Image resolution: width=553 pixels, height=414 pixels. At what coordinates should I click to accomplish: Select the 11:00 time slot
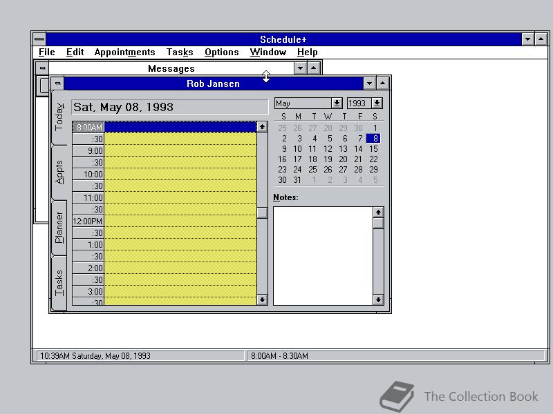point(165,197)
